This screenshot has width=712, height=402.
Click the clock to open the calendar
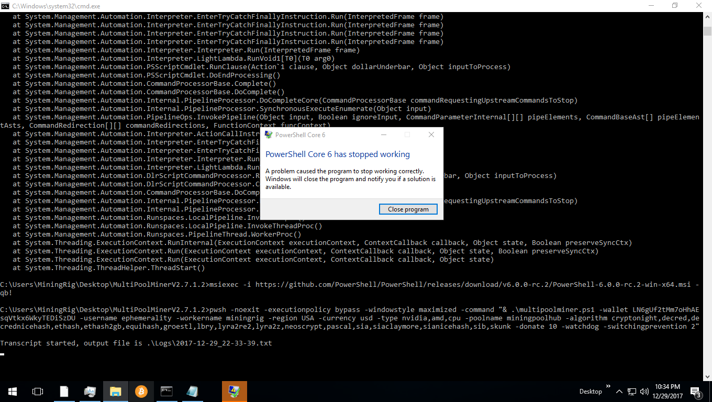668,391
